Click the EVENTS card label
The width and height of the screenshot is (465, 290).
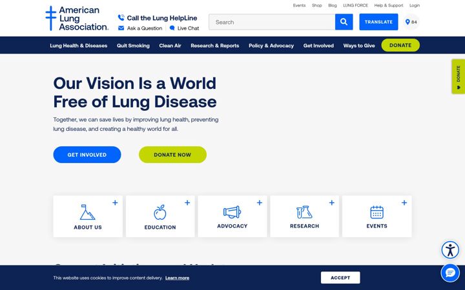377,226
